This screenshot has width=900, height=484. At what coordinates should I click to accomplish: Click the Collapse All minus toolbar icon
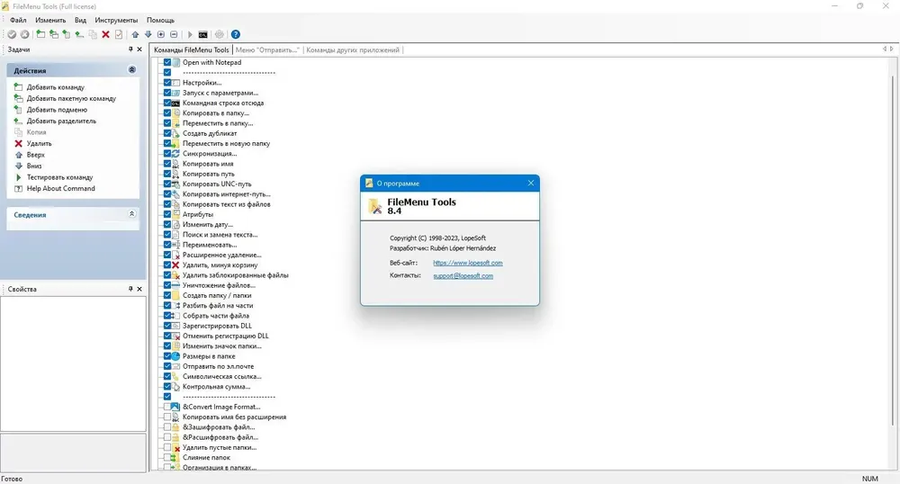point(174,34)
